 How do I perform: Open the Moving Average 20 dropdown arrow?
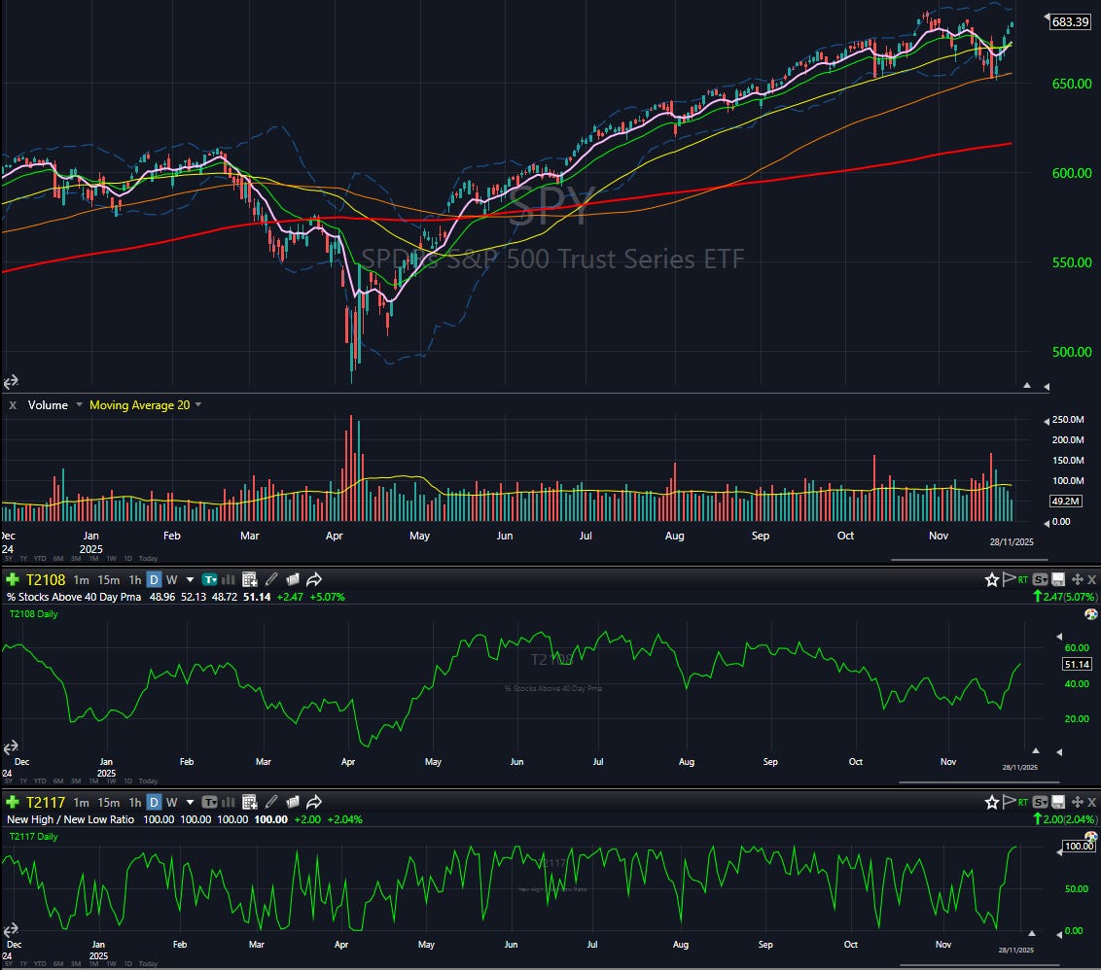click(198, 404)
